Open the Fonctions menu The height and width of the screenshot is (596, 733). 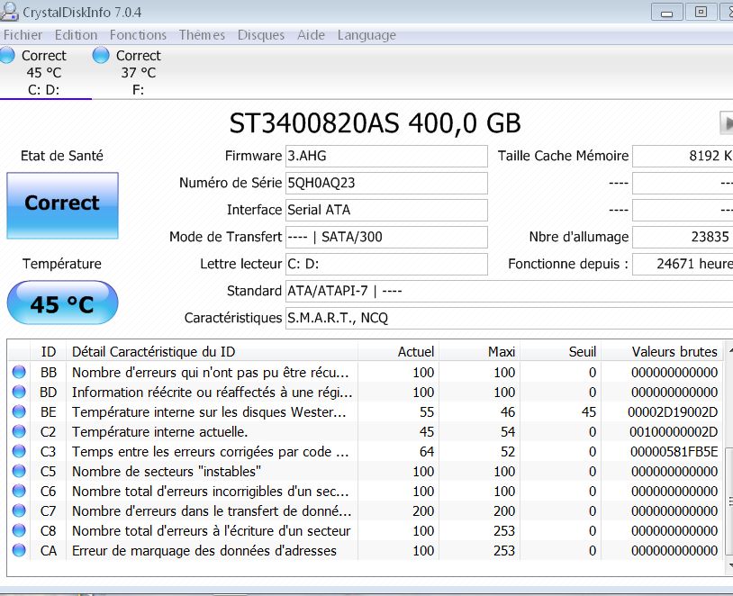tap(138, 35)
